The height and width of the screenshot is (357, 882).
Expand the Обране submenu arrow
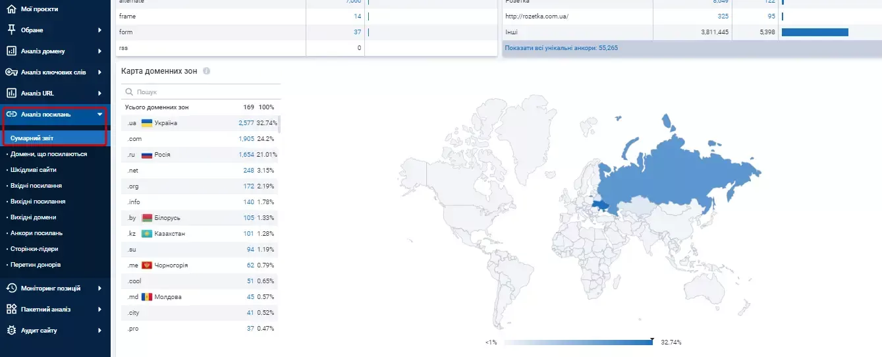point(99,30)
